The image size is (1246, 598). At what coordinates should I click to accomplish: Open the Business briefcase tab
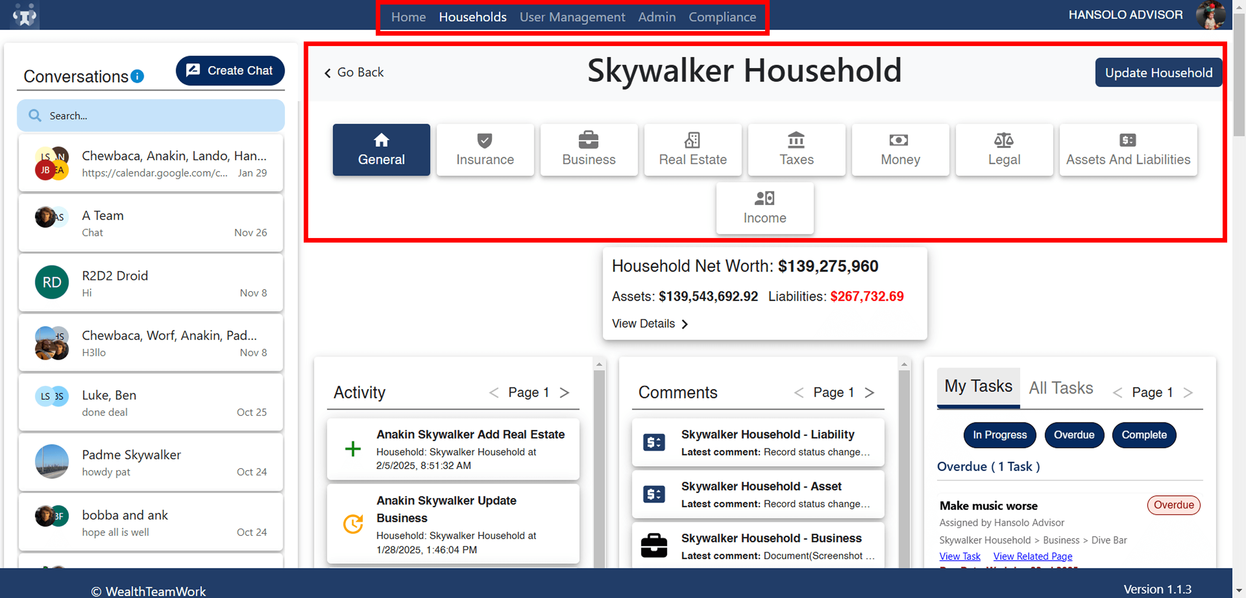point(589,150)
